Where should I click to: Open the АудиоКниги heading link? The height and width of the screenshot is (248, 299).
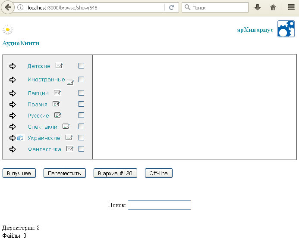pyautogui.click(x=21, y=43)
